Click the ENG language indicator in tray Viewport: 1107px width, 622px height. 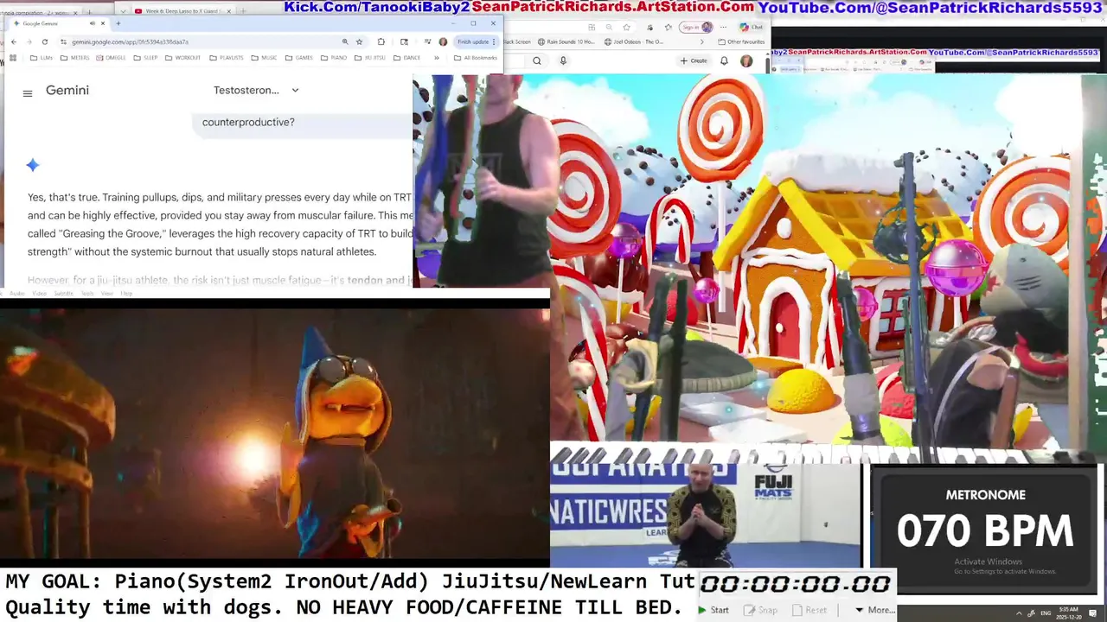coord(1047,613)
